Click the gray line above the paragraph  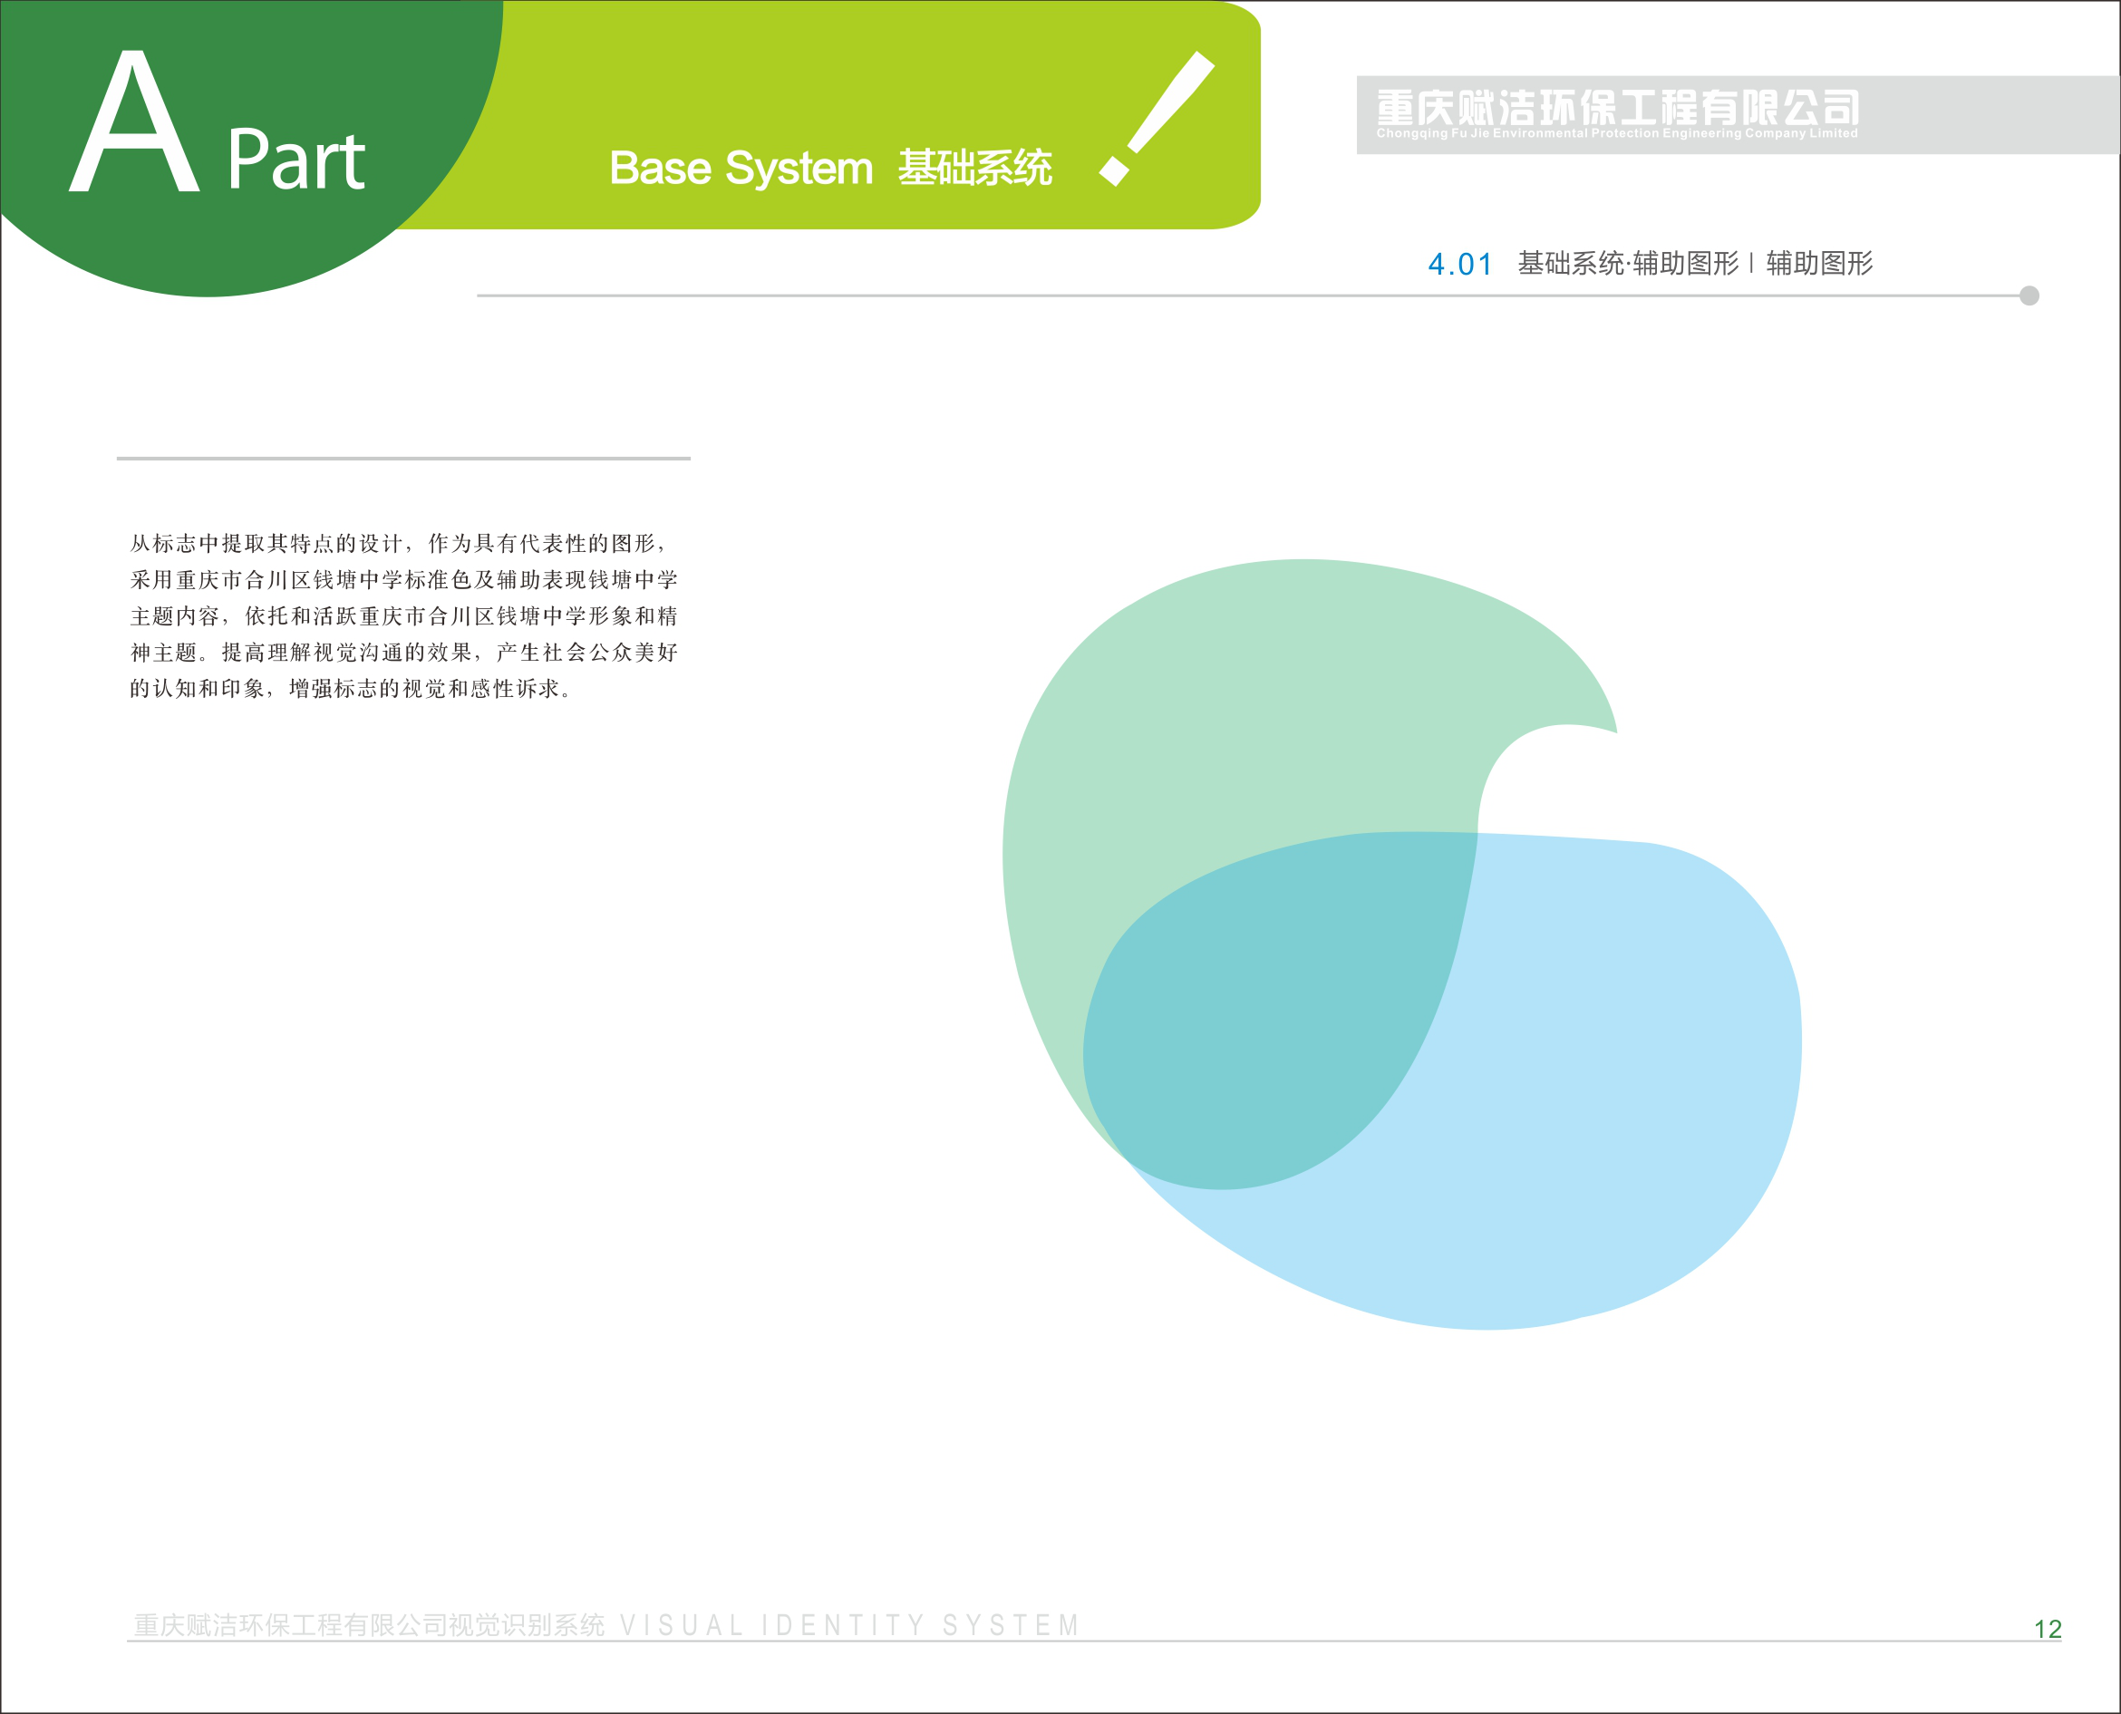click(x=402, y=458)
